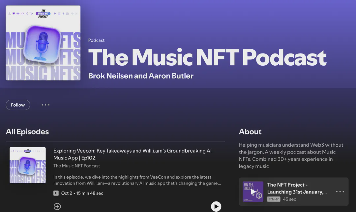Open options for The NFT Project trailer
The image size is (356, 212).
pyautogui.click(x=340, y=192)
